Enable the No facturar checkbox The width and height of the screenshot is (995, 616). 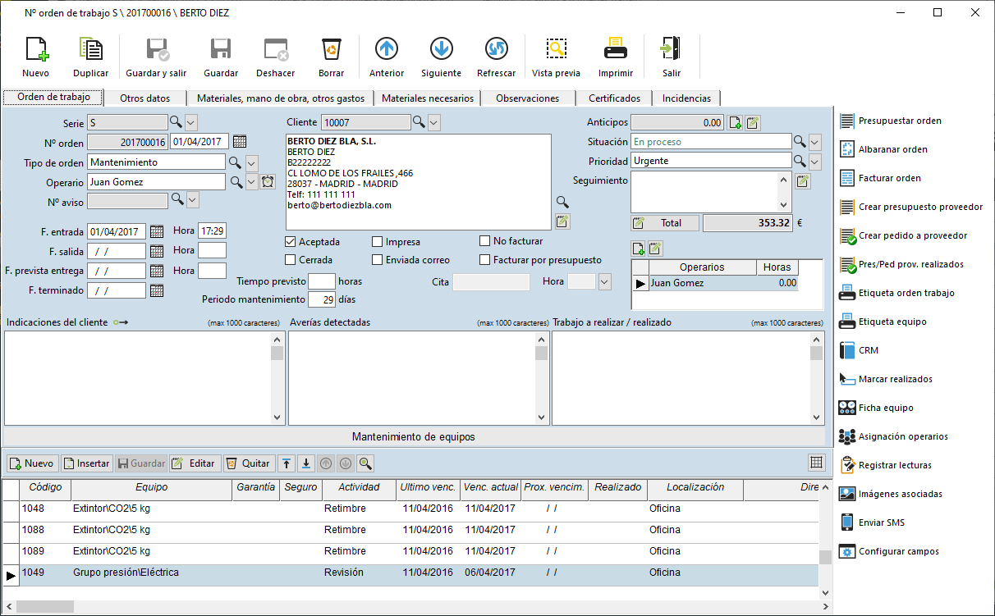485,242
